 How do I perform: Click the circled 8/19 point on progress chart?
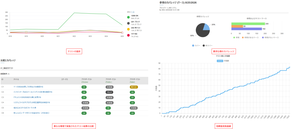coord(26,32)
